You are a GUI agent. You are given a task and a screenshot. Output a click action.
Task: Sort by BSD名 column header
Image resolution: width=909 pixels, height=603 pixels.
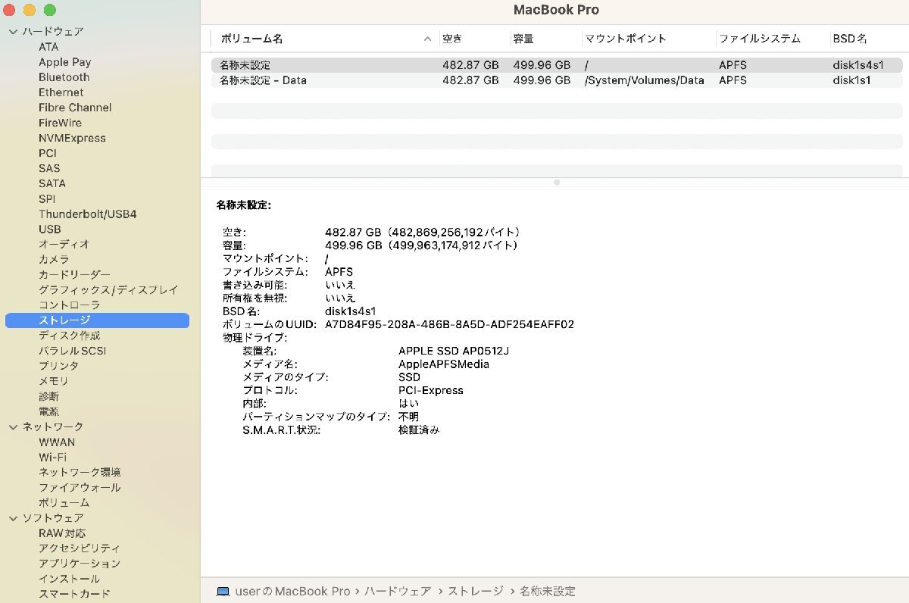click(x=850, y=39)
